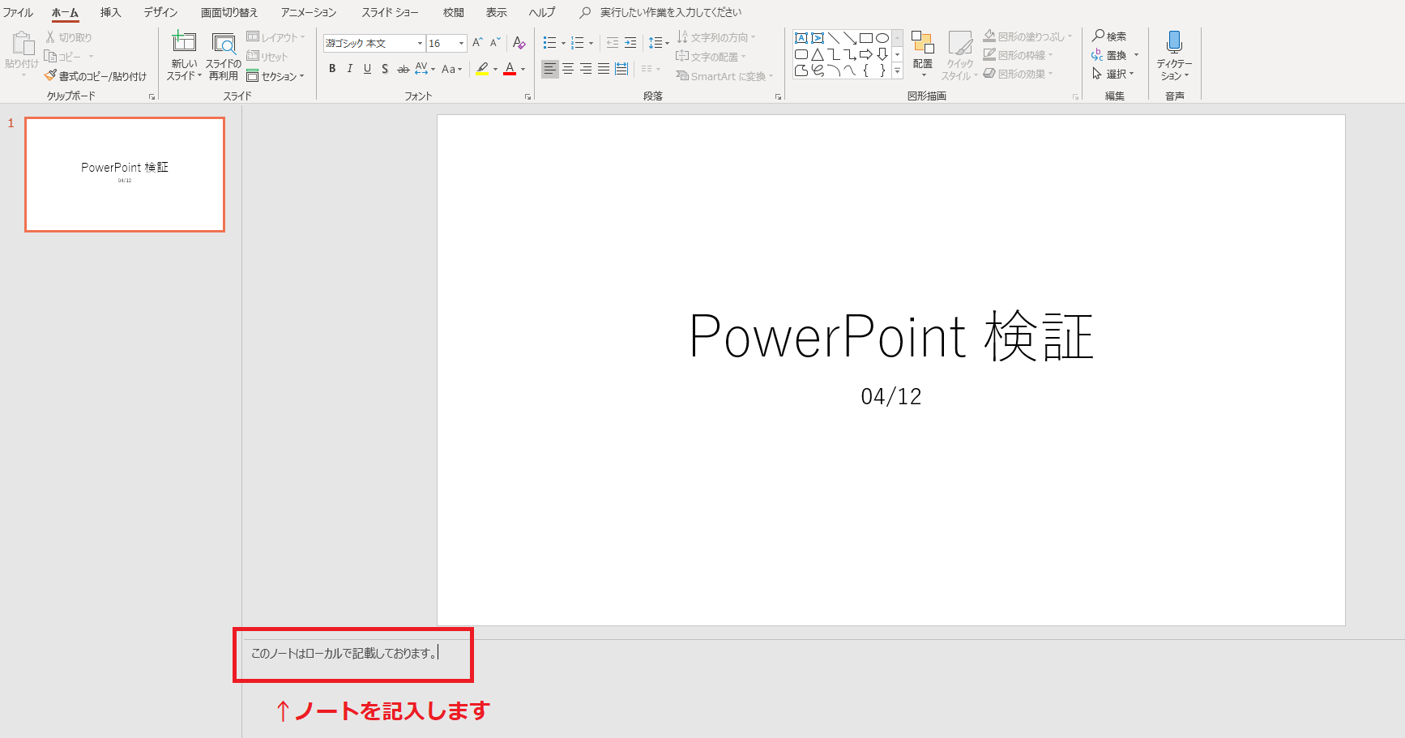
Task: Select the vertical text box shape
Action: [818, 38]
